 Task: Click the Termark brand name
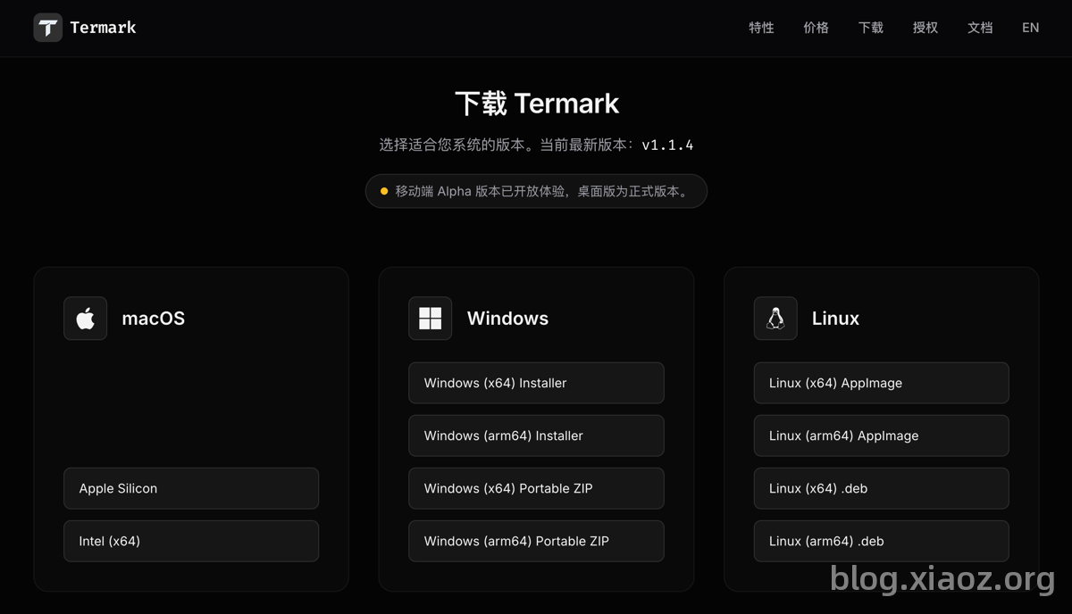click(103, 28)
